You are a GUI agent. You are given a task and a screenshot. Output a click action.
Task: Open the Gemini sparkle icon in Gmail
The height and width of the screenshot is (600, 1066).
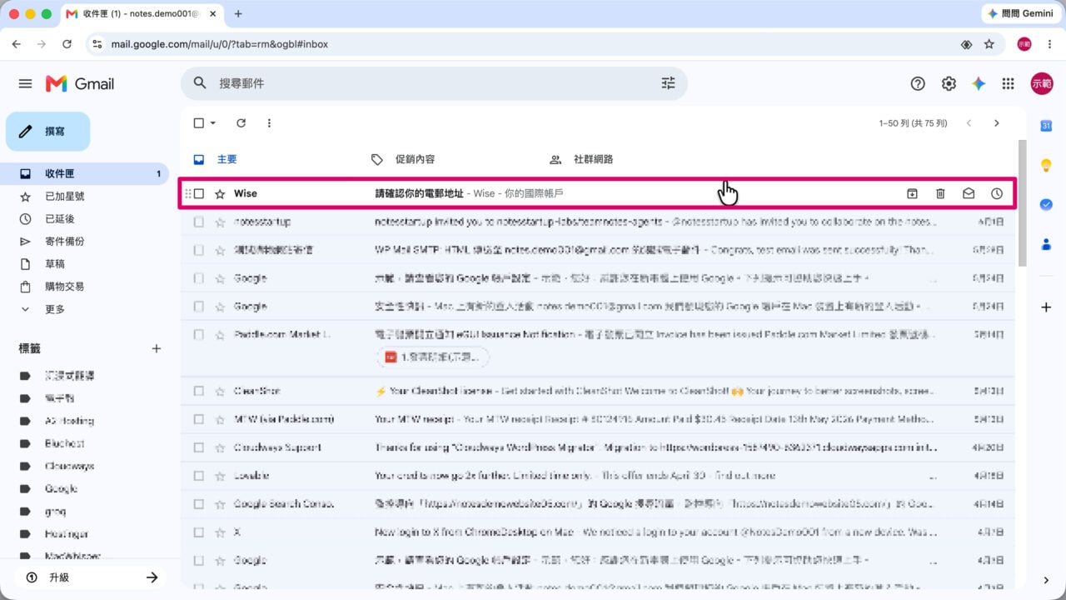[x=979, y=83]
